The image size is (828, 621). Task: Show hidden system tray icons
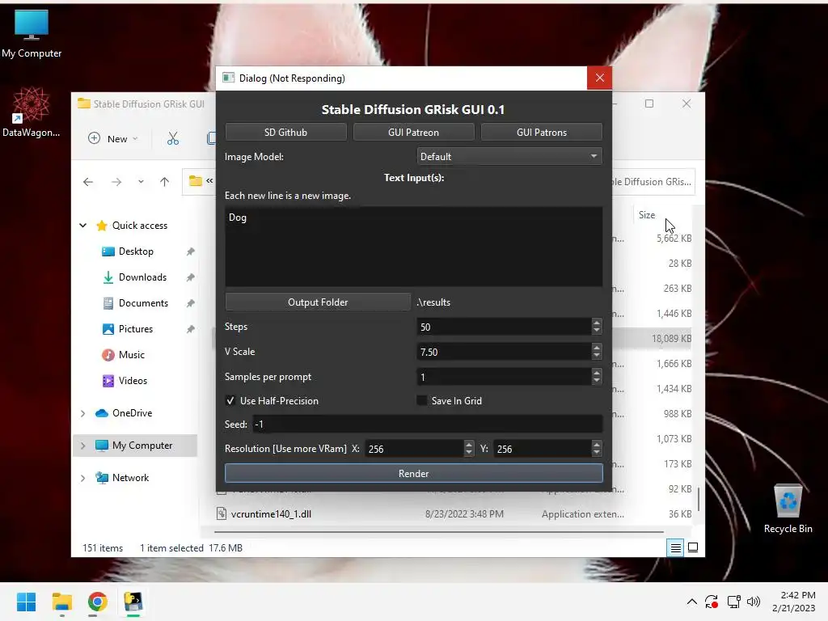(692, 602)
